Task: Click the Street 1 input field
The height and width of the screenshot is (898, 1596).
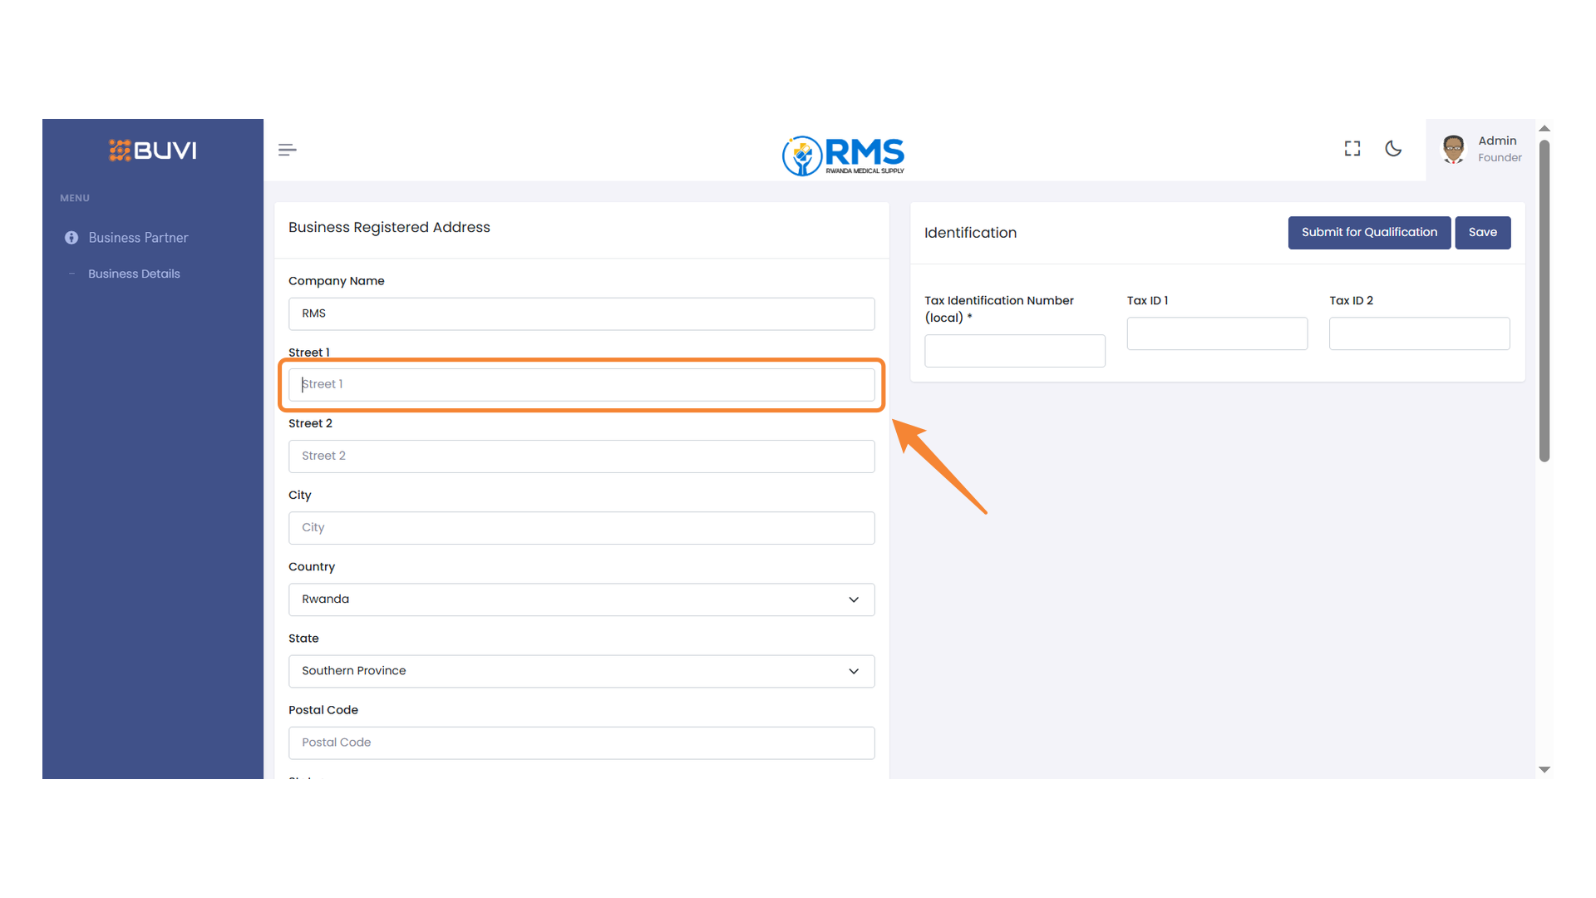Action: click(581, 385)
